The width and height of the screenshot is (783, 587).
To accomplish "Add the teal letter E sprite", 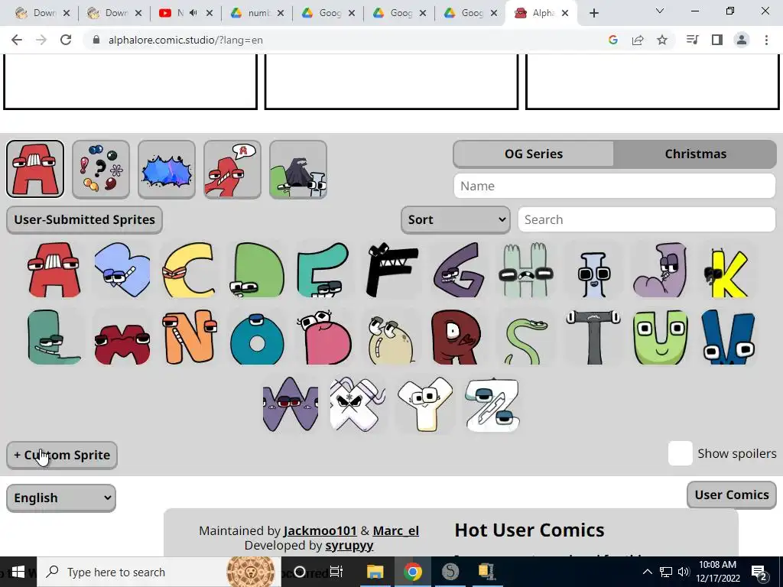I will [x=323, y=270].
